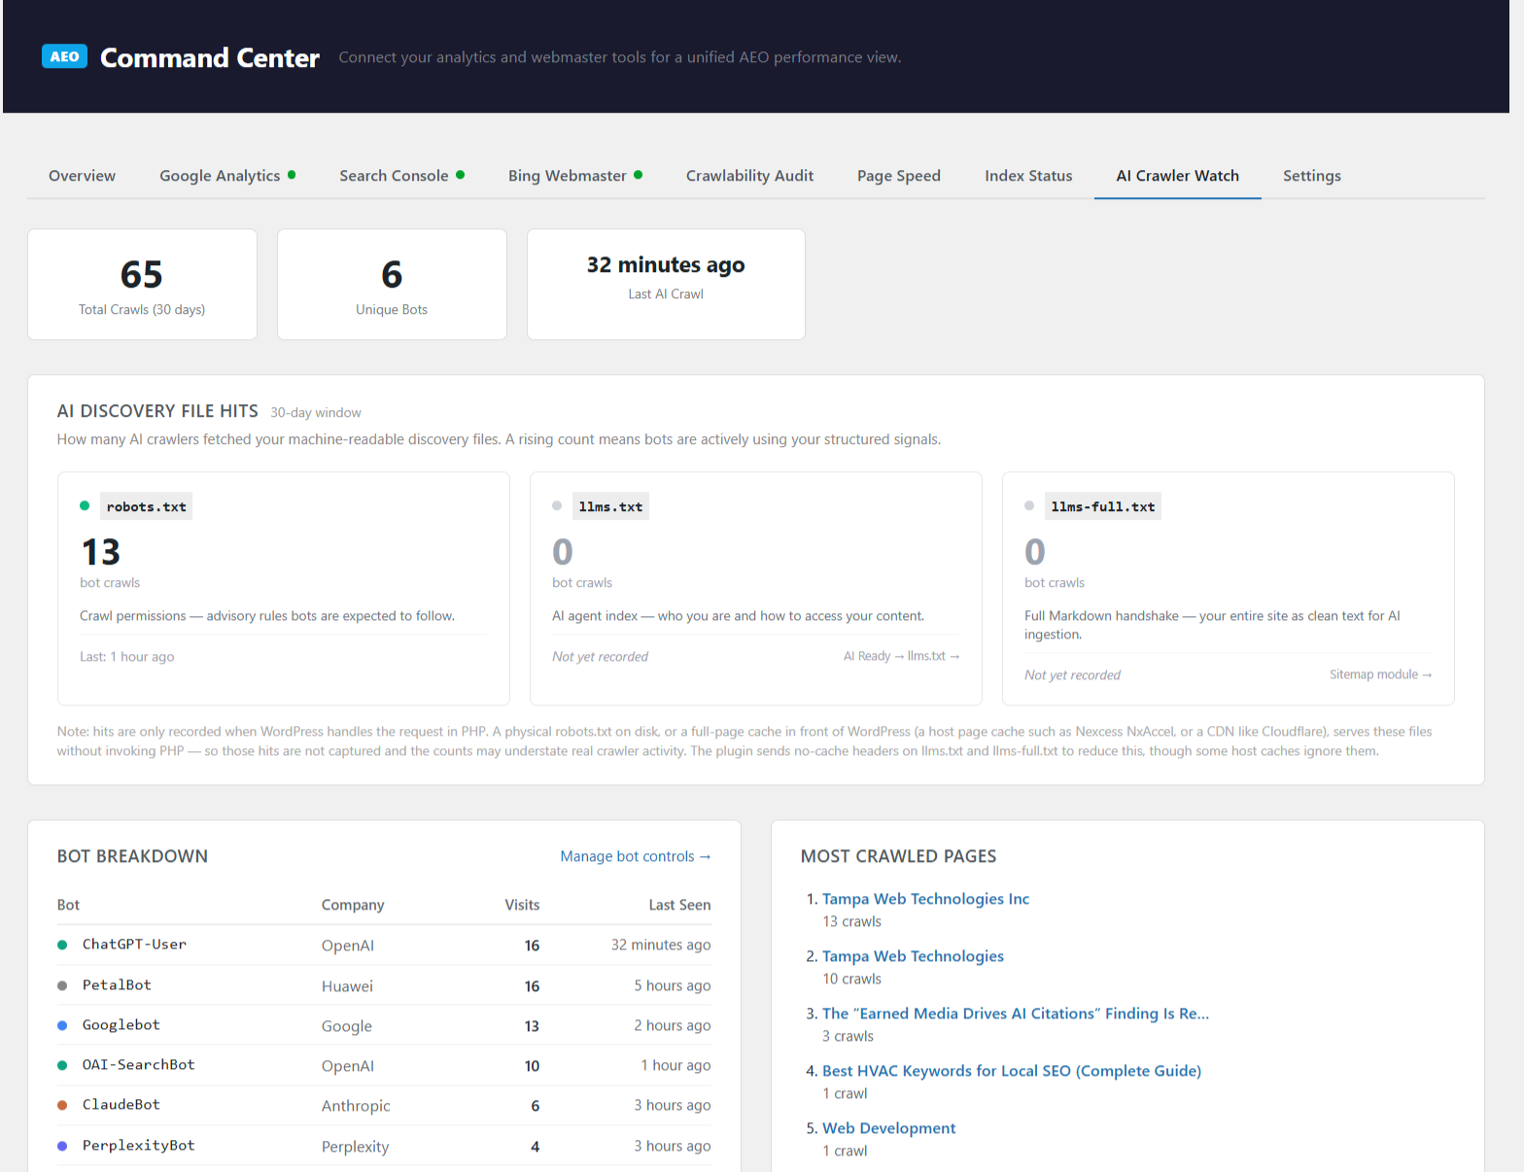The width and height of the screenshot is (1524, 1172).
Task: Click the AEO logo badge
Action: [x=64, y=56]
